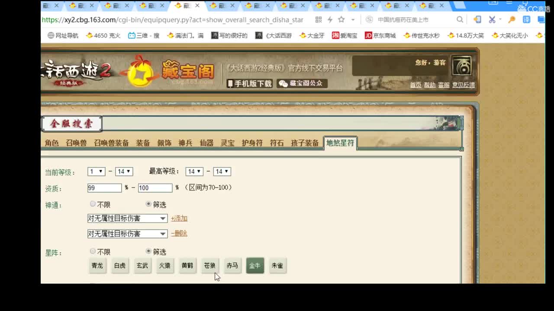Open the 三维 - 搜 bookmark
The image size is (554, 311).
pos(144,35)
